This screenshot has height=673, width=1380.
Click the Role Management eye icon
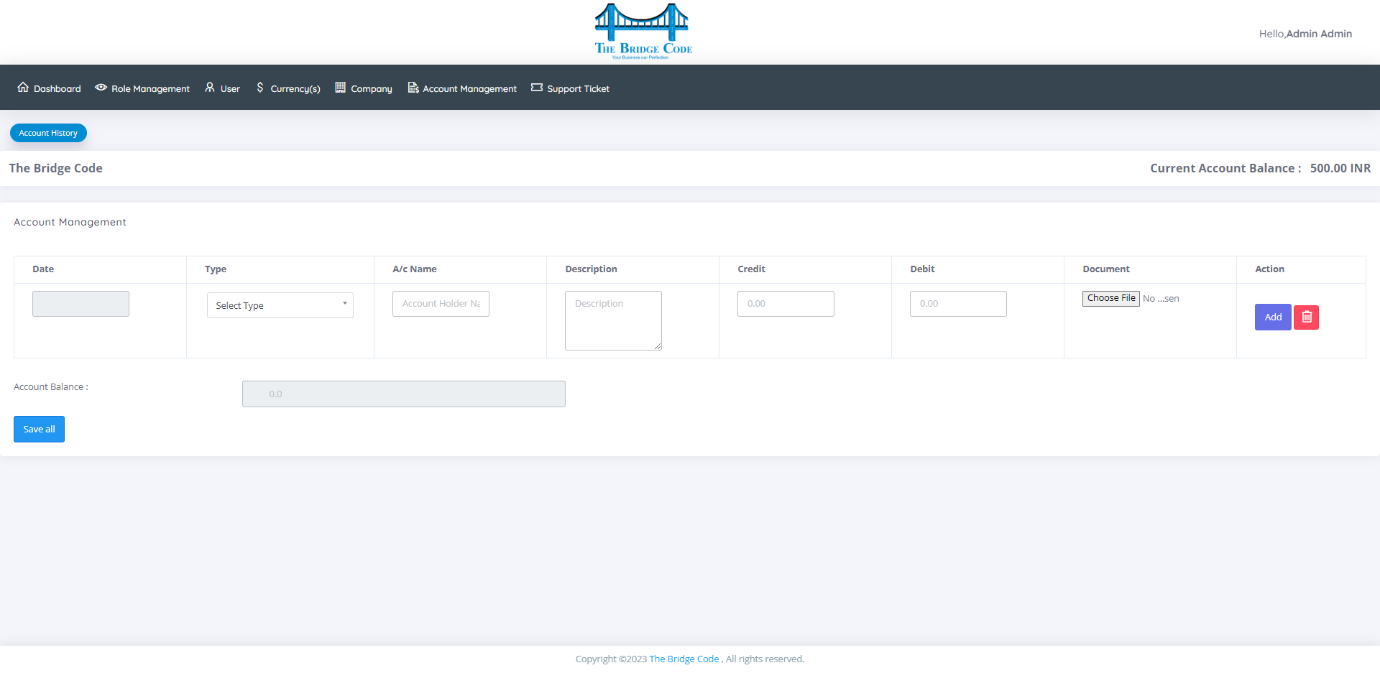(101, 87)
